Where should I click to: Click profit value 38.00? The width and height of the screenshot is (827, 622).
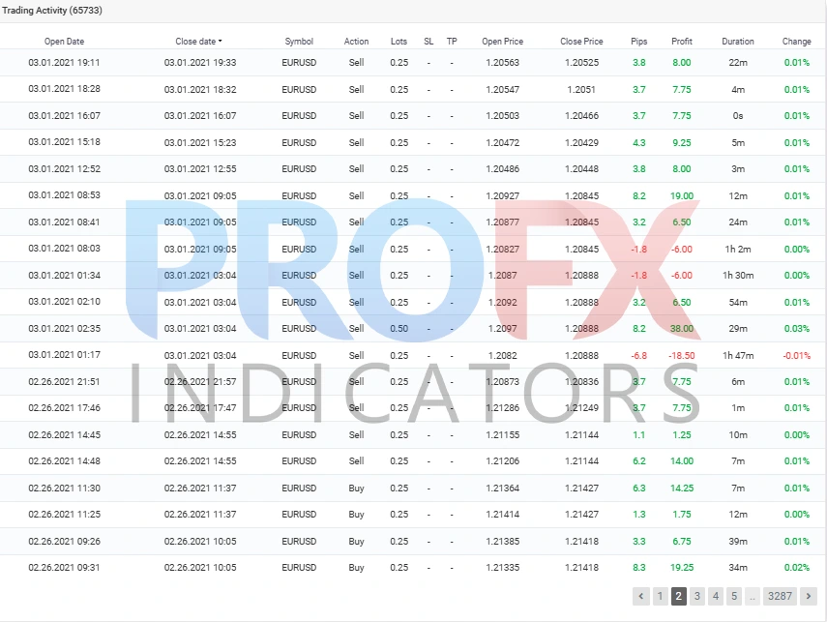click(682, 328)
